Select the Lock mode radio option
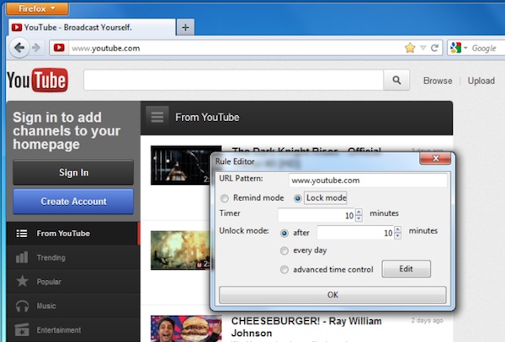Viewport: 505px width, 342px height. coord(298,198)
